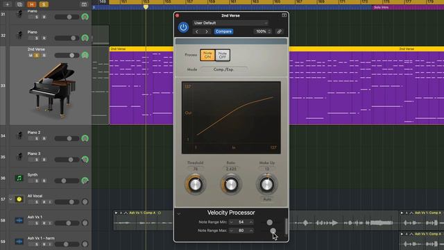Click the plugin window expand icon top right
This screenshot has width=444, height=250.
[284, 15]
